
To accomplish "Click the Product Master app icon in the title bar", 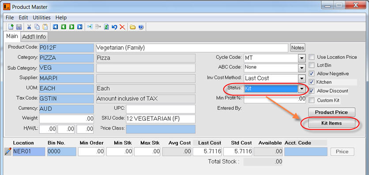I will click(7, 7).
